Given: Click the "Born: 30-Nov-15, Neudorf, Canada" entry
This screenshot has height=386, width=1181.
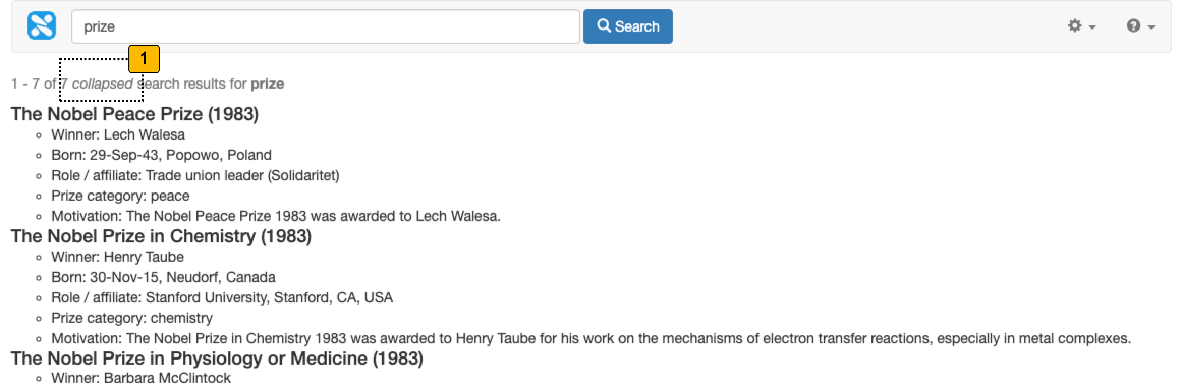Looking at the screenshot, I should click(163, 278).
